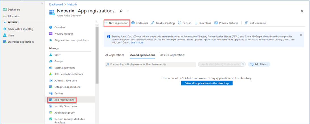Collapse the Manage menu with double chevron

click(96, 22)
